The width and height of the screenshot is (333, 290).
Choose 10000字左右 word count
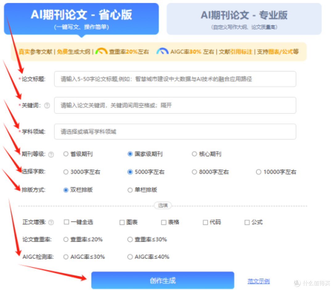(258, 172)
